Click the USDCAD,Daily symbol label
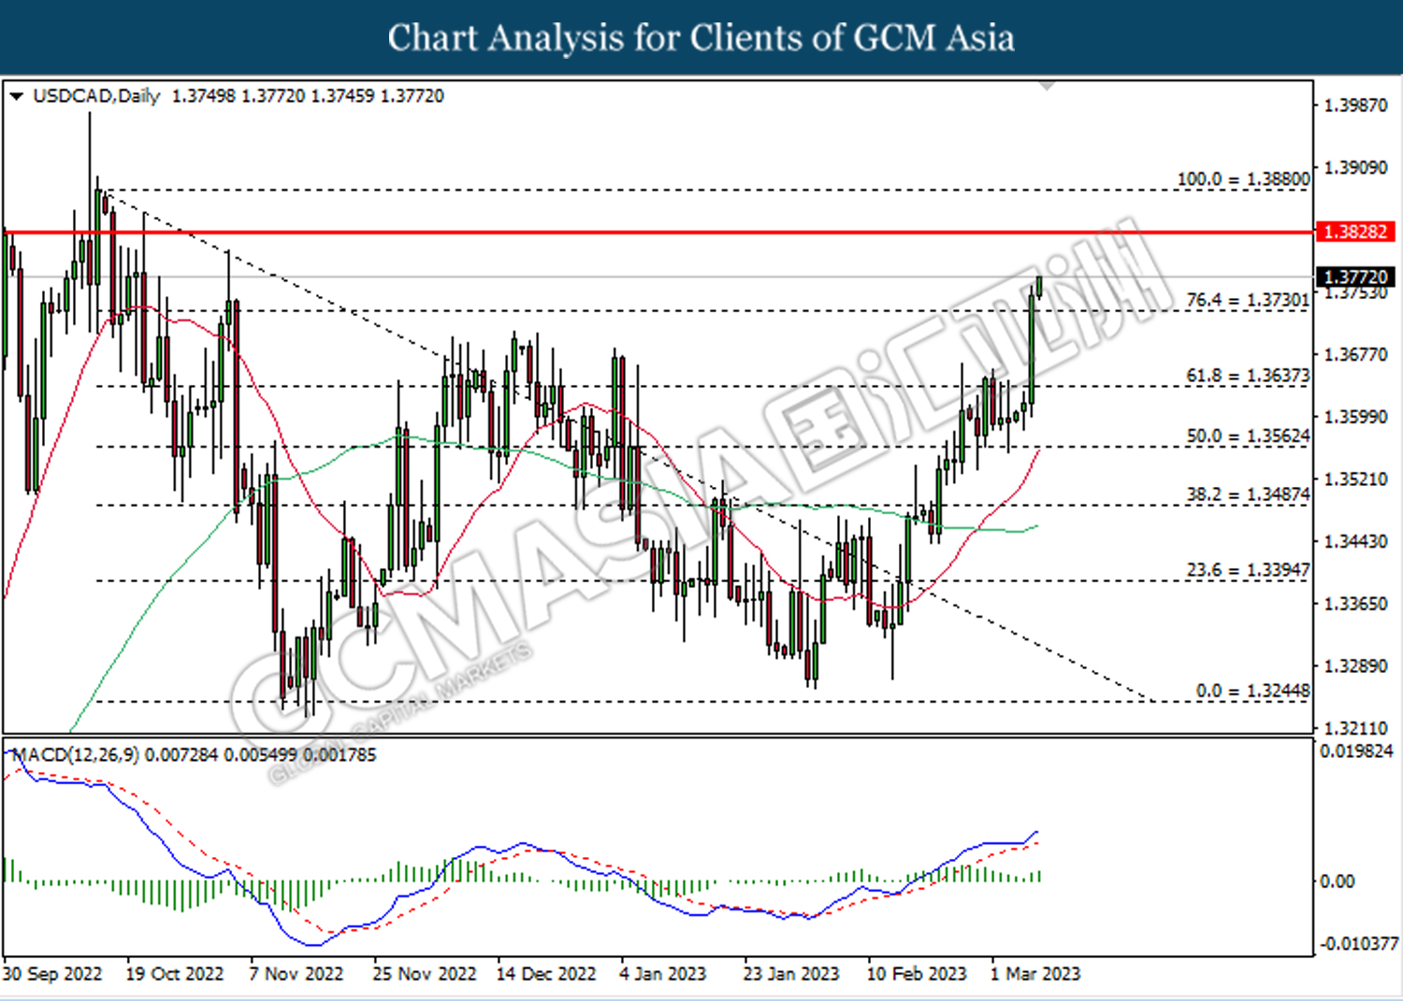 [x=96, y=96]
